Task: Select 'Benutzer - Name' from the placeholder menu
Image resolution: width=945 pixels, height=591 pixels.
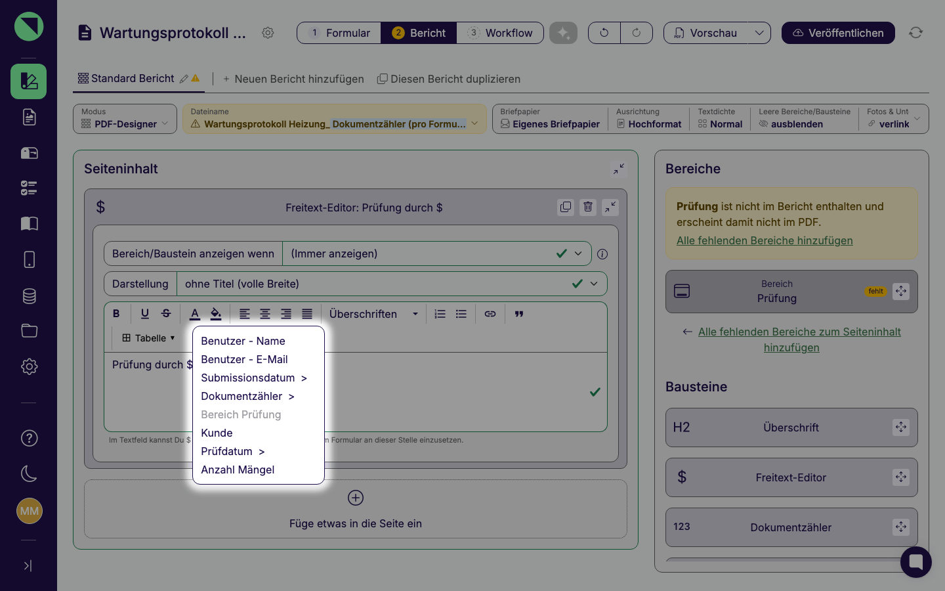Action: [x=243, y=341]
